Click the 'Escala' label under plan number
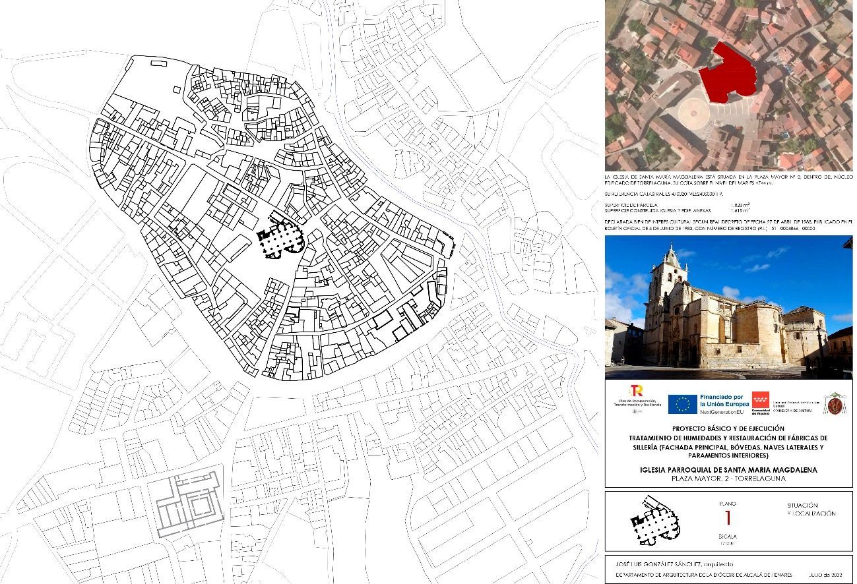Image resolution: width=857 pixels, height=584 pixels. click(x=728, y=537)
